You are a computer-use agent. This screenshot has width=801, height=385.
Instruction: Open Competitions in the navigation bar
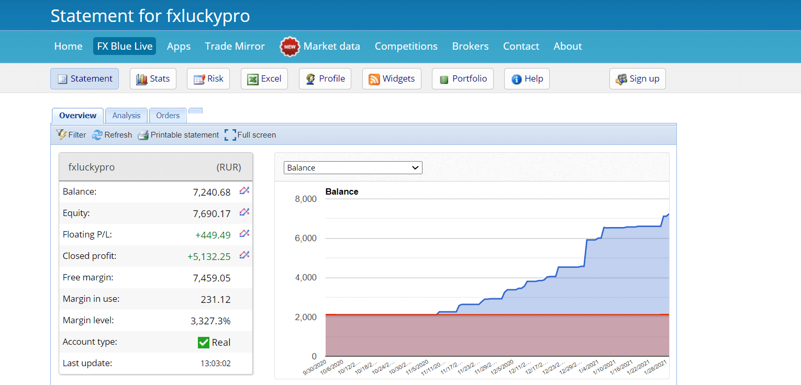pos(406,46)
